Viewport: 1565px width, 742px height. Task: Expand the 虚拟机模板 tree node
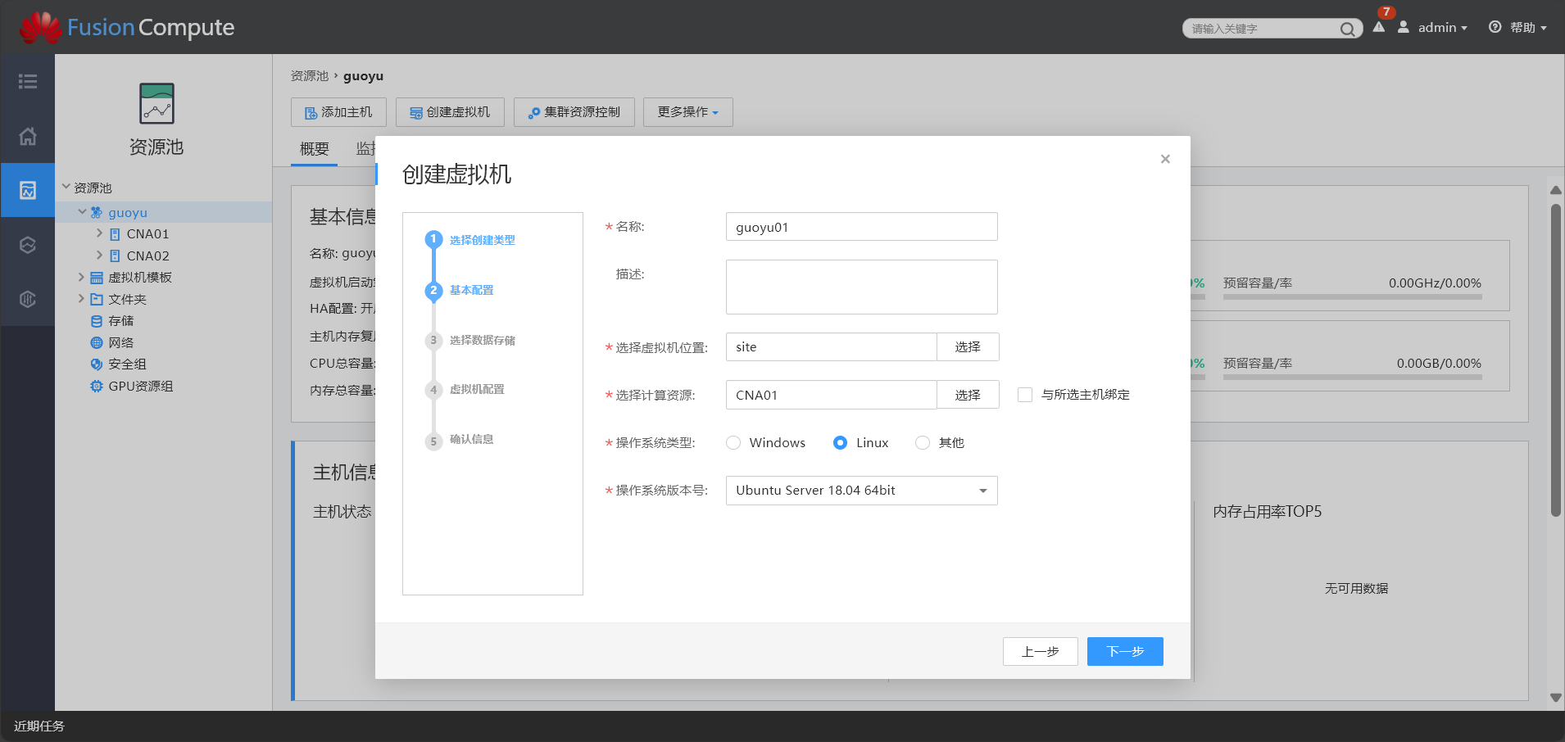(x=81, y=277)
